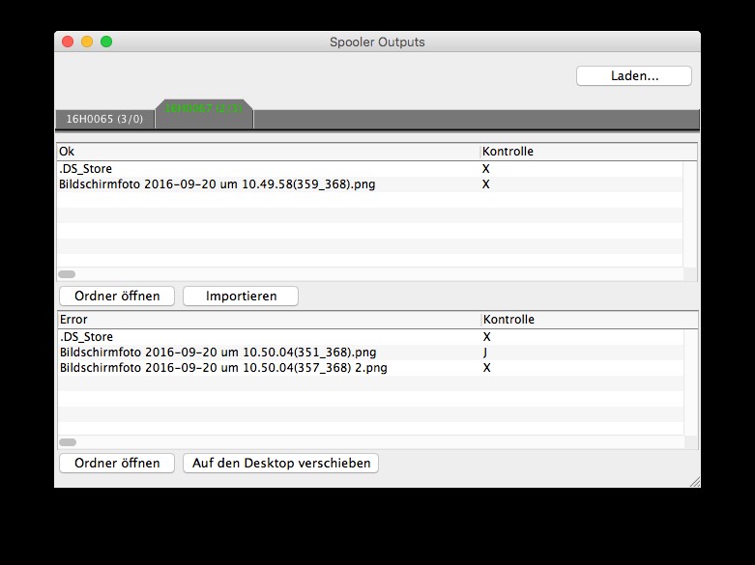Click the Error list horizontal scrollbar thumb
Image resolution: width=755 pixels, height=565 pixels.
pyautogui.click(x=67, y=442)
